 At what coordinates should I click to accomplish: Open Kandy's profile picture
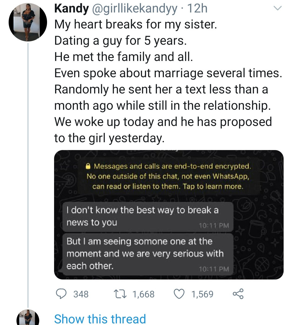28,22
